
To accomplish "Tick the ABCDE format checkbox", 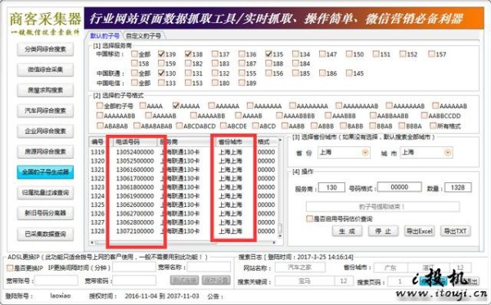I will click(223, 126).
